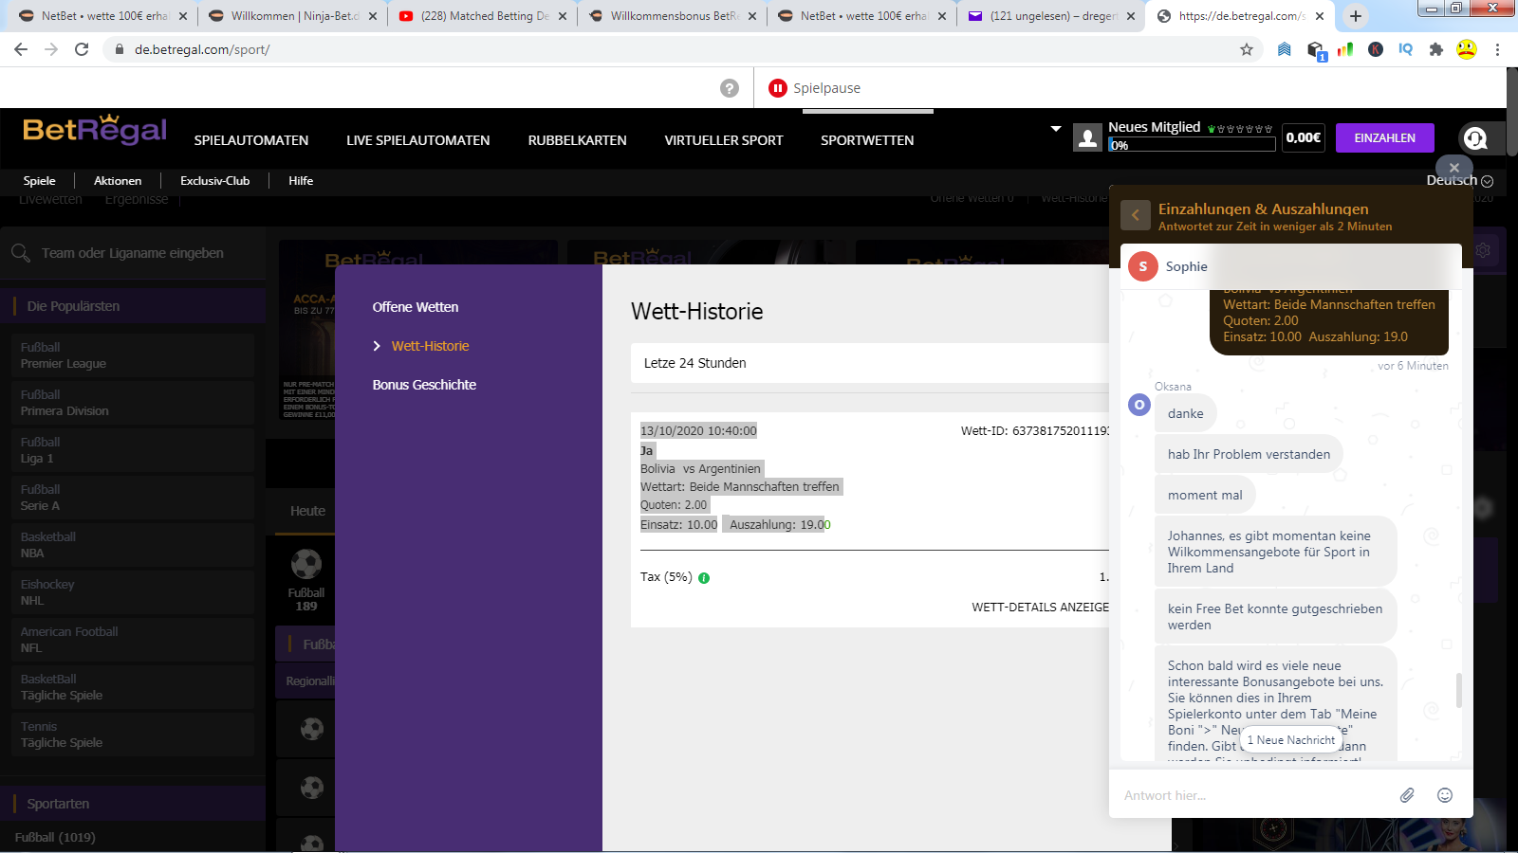Click the Team oder Liganame search field
This screenshot has width=1518, height=853.
coord(133,253)
